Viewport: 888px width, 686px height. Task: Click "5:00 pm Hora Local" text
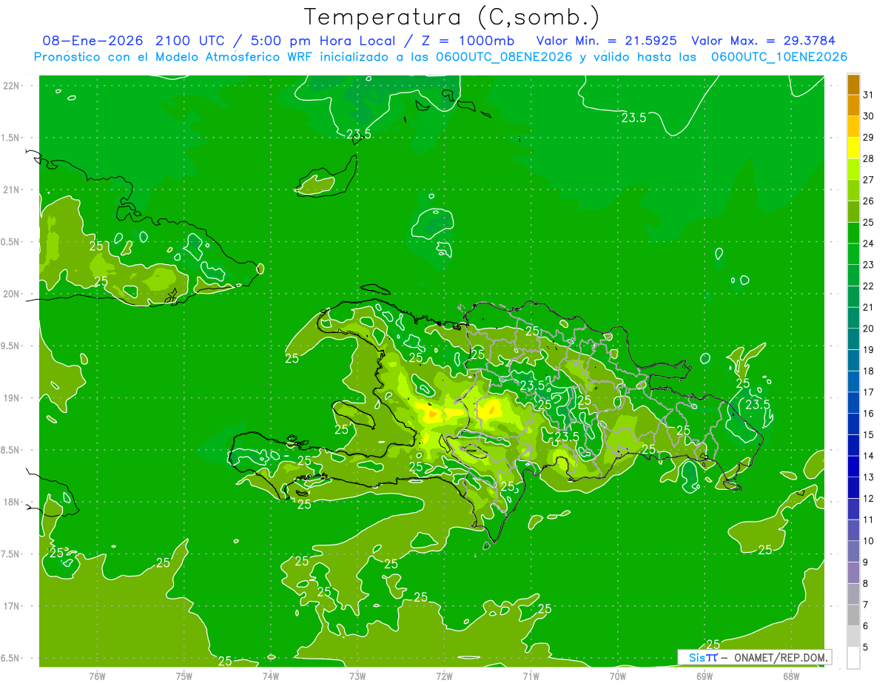(x=323, y=41)
